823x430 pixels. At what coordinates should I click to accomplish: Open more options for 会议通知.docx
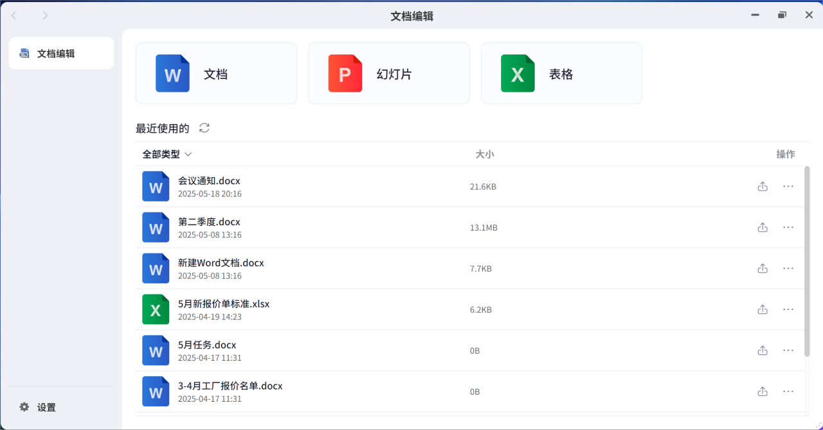pyautogui.click(x=788, y=186)
